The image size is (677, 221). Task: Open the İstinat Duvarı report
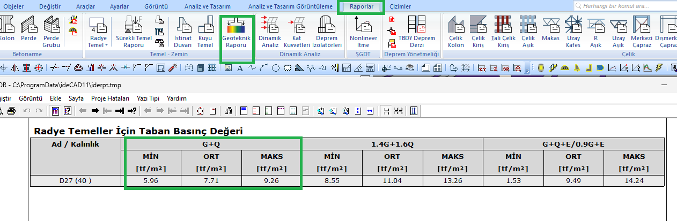pyautogui.click(x=183, y=32)
